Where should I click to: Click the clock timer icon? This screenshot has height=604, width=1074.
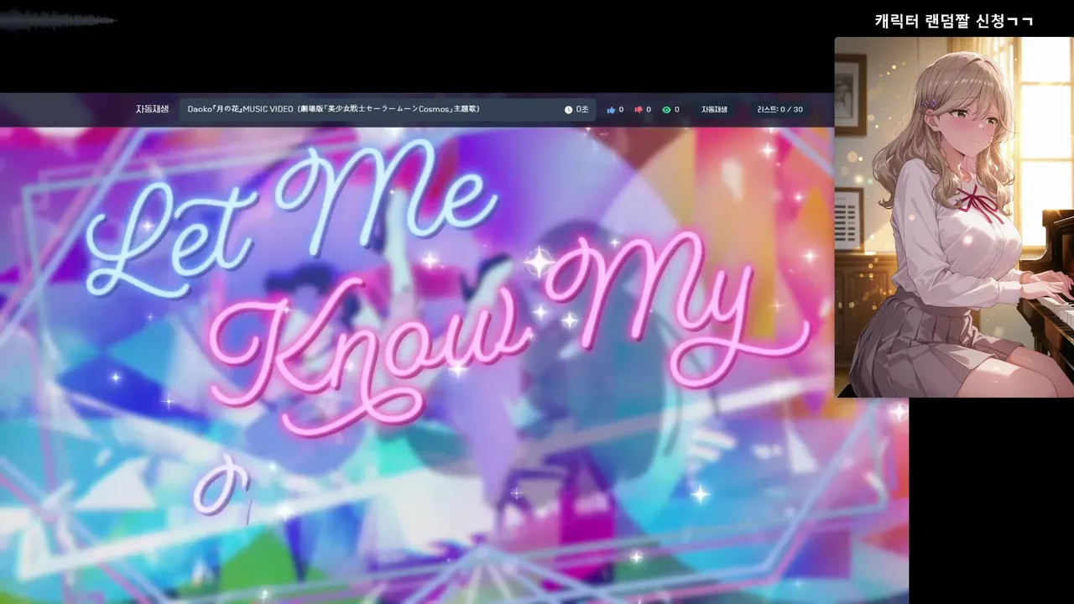click(568, 110)
